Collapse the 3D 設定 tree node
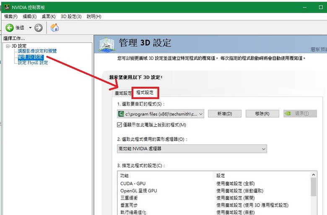The width and height of the screenshot is (327, 215). (x=8, y=46)
